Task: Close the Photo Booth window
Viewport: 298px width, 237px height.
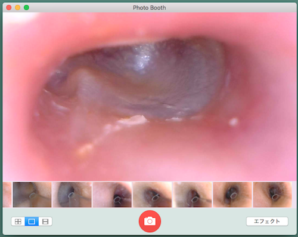Action: (9, 8)
